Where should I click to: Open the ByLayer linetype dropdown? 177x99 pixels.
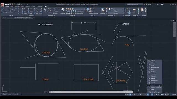click(116, 13)
